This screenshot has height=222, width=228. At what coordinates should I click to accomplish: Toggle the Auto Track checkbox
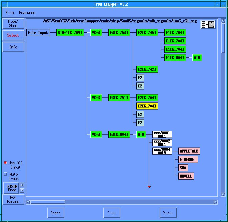point(5,174)
